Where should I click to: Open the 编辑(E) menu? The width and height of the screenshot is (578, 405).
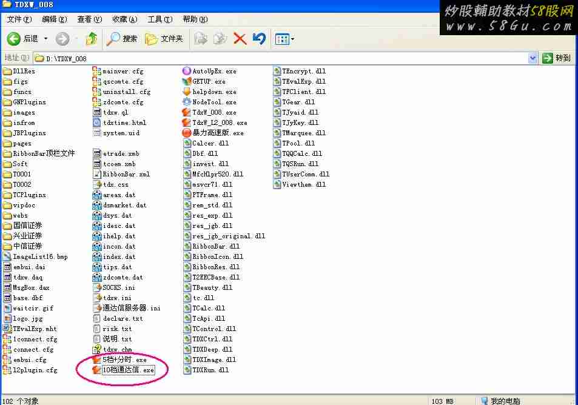click(x=55, y=19)
